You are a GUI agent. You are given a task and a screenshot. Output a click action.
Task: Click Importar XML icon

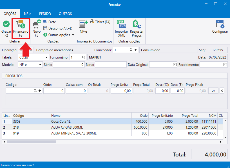point(121,24)
